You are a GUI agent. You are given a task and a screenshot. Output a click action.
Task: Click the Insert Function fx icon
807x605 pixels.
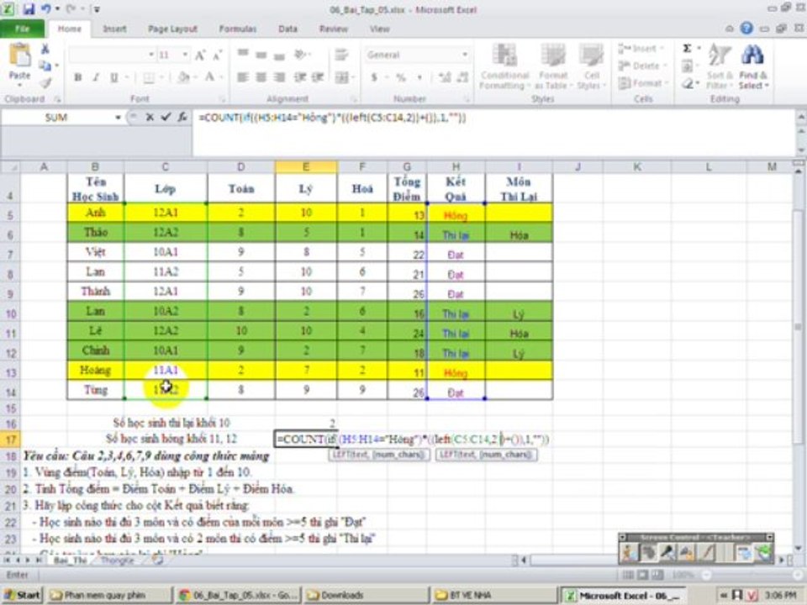coord(182,118)
